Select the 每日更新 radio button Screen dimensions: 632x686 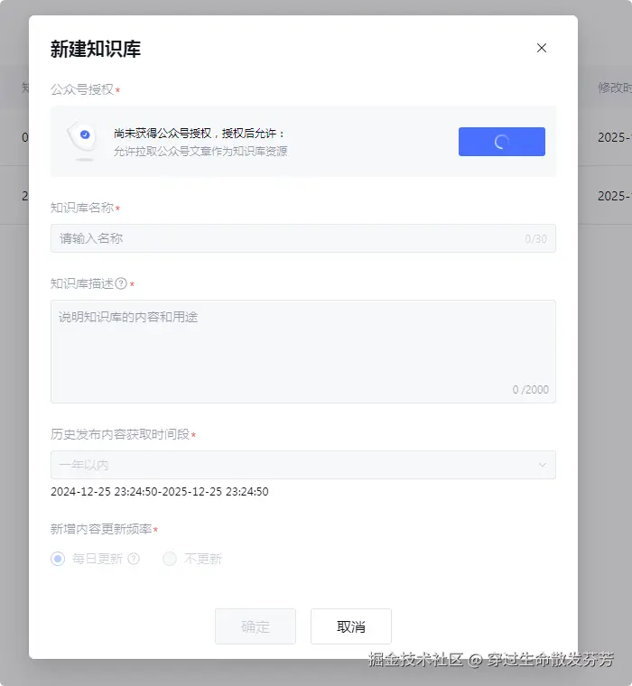(x=58, y=559)
